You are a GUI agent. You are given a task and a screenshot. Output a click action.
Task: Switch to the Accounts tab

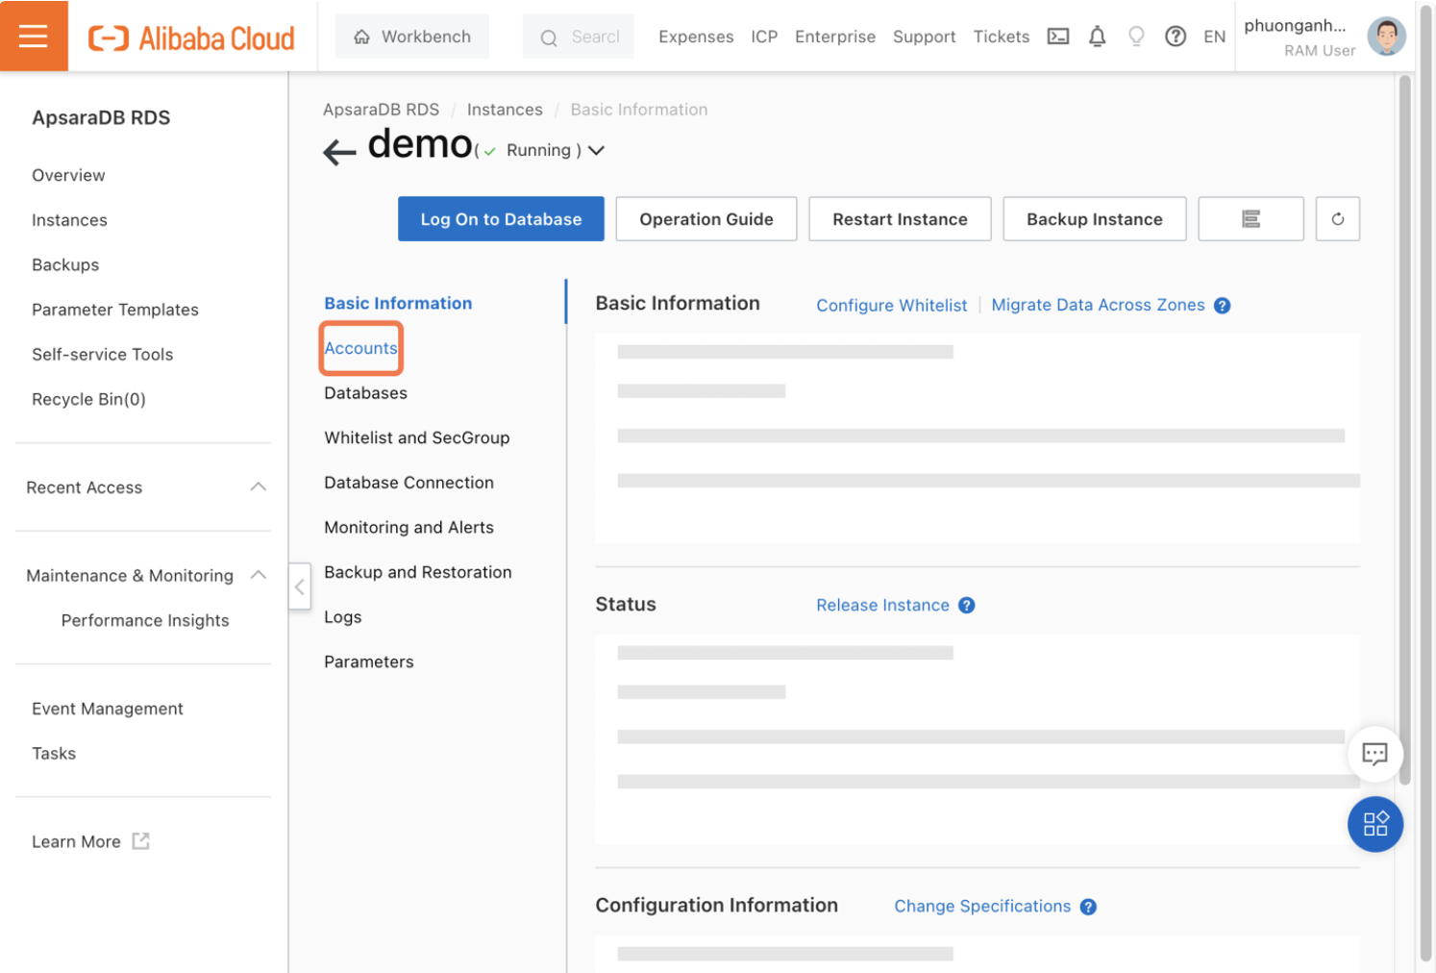point(360,348)
